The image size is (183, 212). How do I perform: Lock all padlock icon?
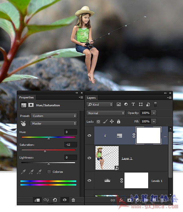(x=119, y=121)
